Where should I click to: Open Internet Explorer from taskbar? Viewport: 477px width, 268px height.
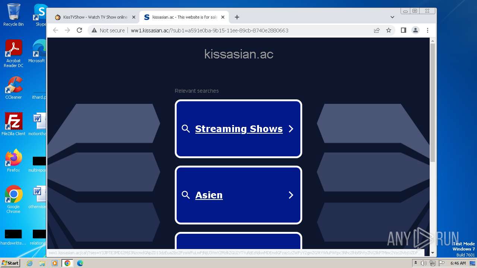click(x=30, y=263)
